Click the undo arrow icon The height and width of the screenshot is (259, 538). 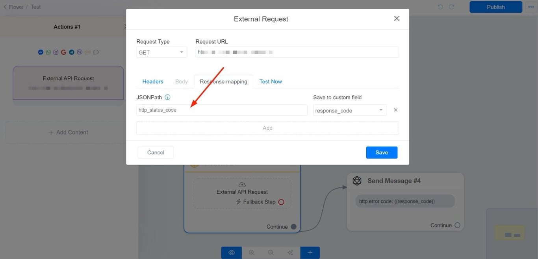tap(440, 7)
